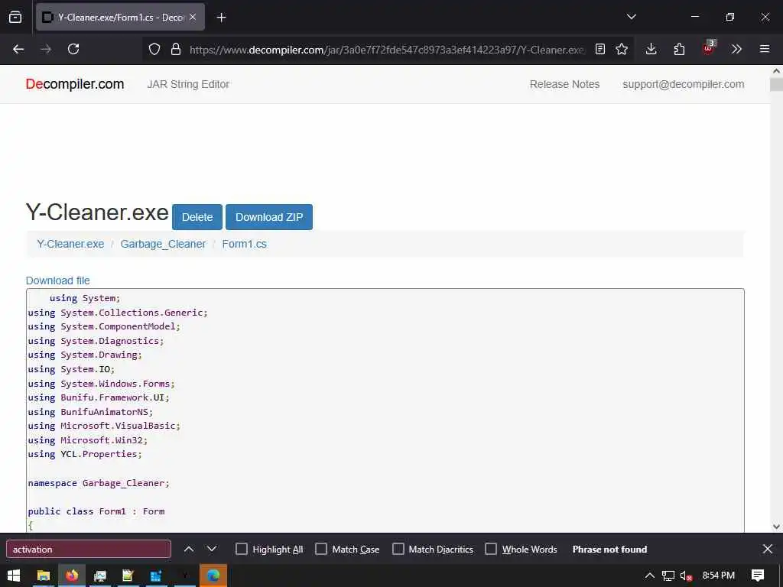Screen dimensions: 783x587
Task: Click the Delete button
Action: coord(197,217)
